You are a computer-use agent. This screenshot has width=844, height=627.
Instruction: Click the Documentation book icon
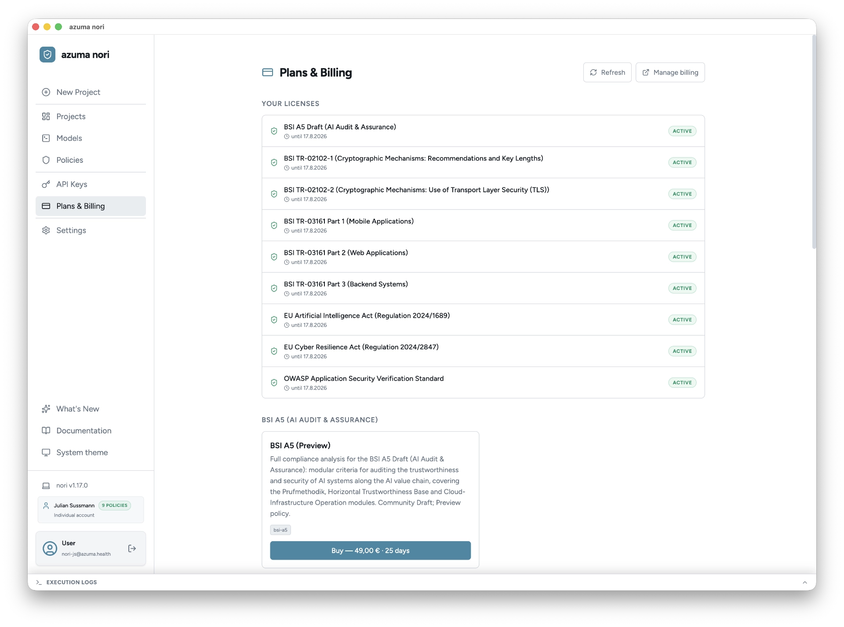click(x=46, y=430)
